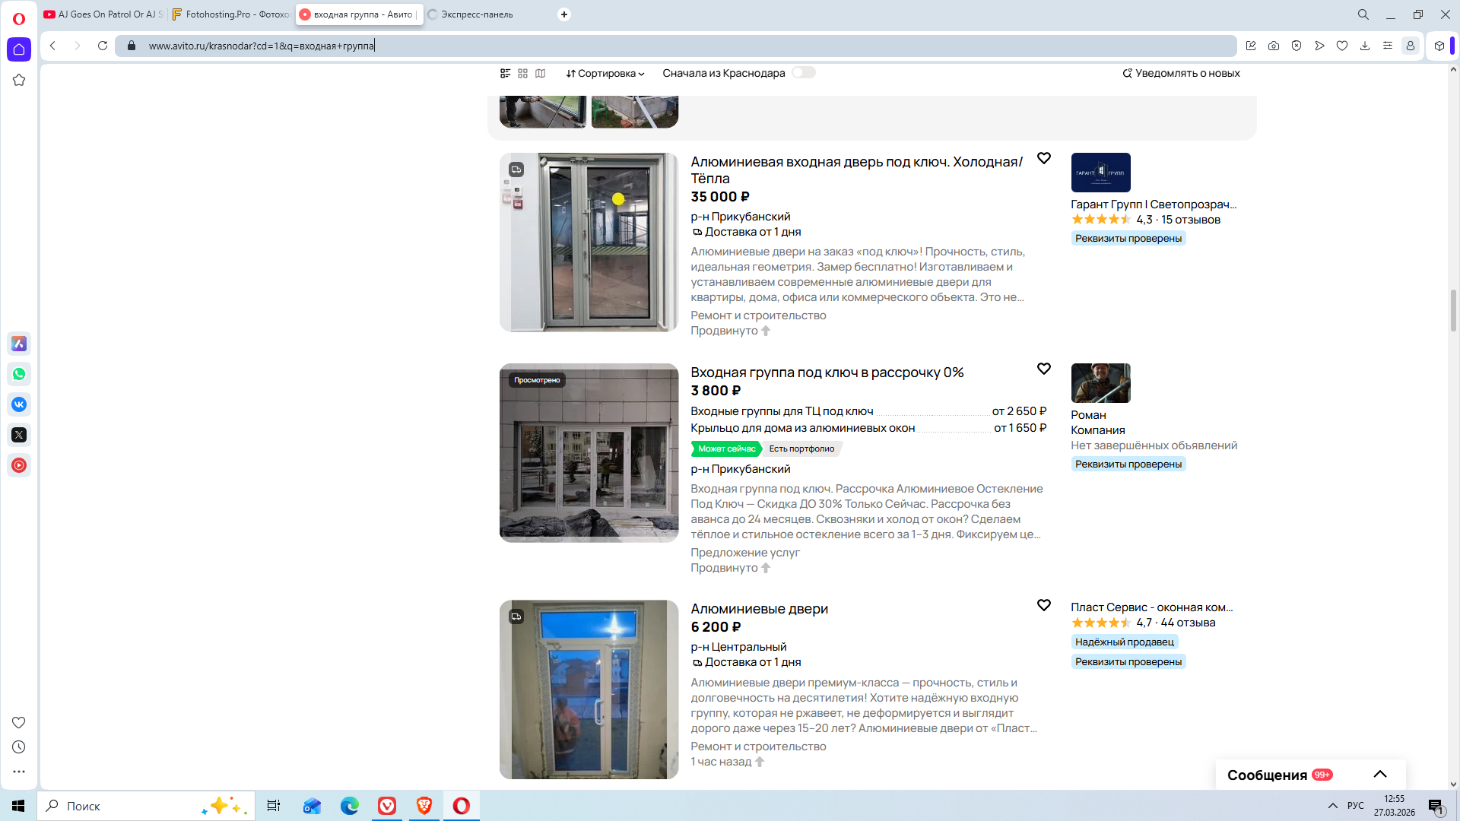Click the Opera snapshot camera icon
This screenshot has width=1460, height=821.
click(1274, 46)
